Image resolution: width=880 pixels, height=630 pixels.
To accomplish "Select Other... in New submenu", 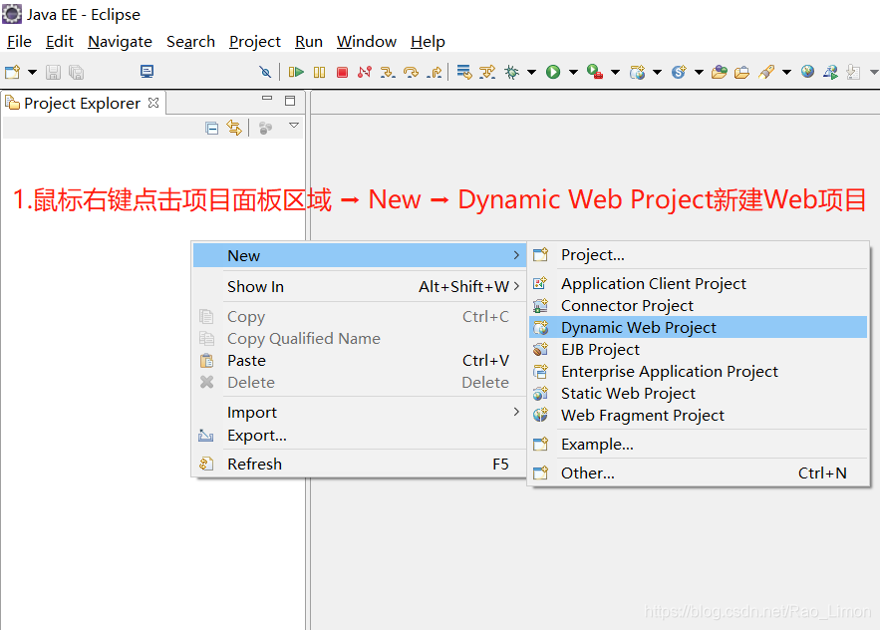I will click(x=699, y=472).
